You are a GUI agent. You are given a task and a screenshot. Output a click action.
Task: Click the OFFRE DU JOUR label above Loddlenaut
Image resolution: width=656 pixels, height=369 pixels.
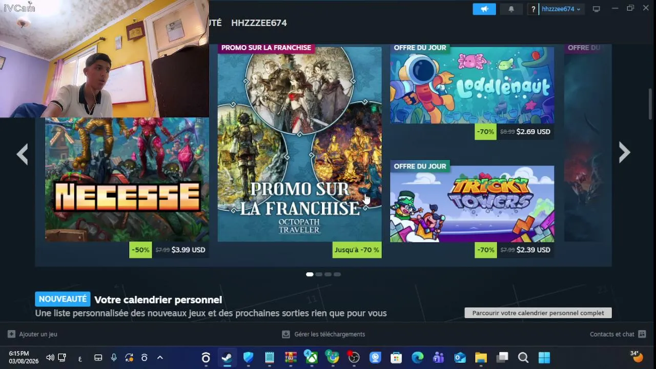(x=420, y=48)
